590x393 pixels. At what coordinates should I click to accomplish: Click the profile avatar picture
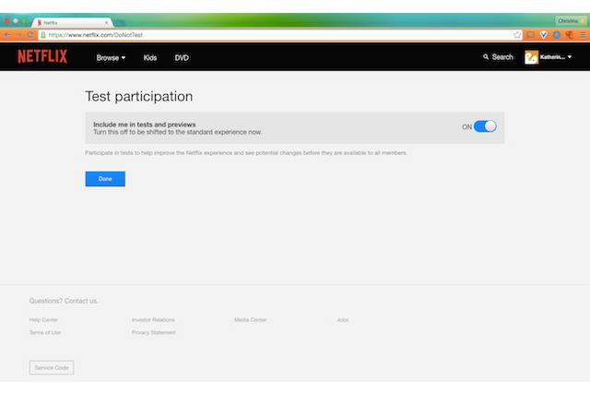coord(531,57)
